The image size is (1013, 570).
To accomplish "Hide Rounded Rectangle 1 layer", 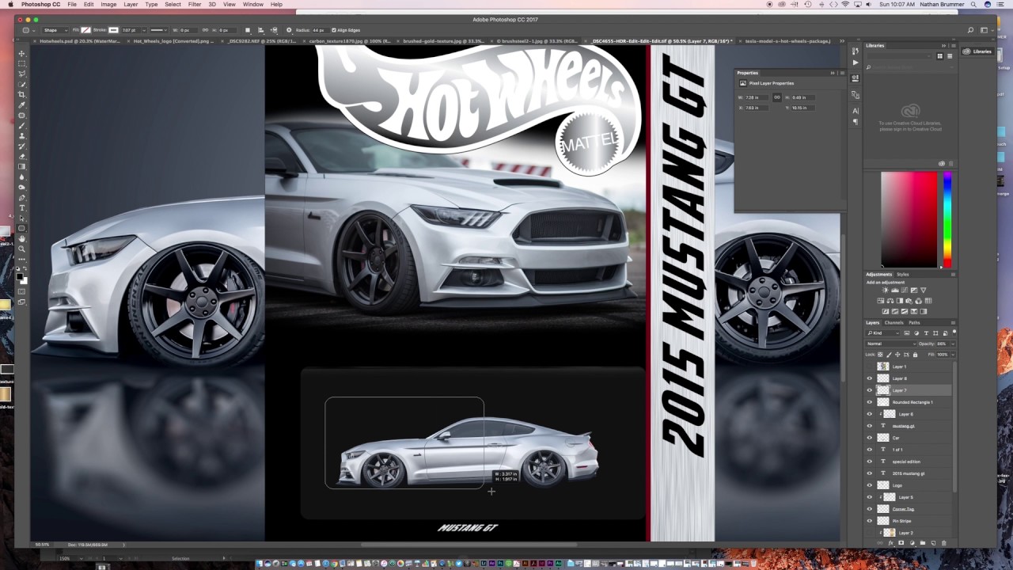I will (x=870, y=402).
